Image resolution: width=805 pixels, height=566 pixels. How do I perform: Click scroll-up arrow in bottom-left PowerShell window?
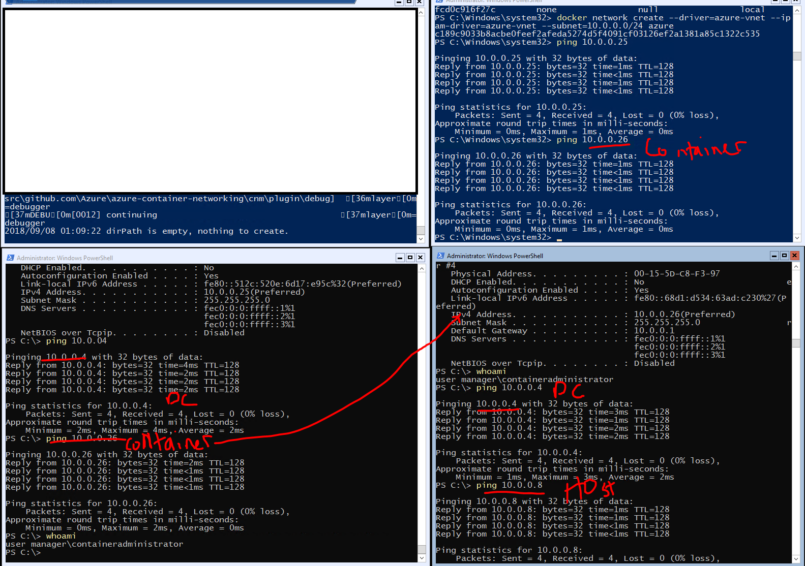coord(422,268)
